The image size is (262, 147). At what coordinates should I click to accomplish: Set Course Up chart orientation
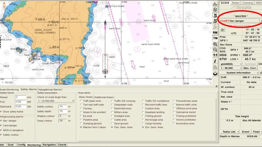coord(215,26)
